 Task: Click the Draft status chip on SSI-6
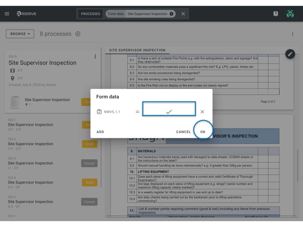[89, 144]
